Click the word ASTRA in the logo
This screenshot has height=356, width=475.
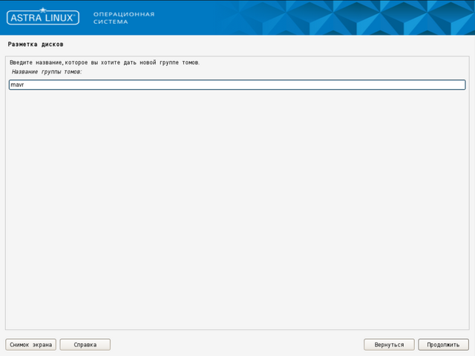(27, 18)
